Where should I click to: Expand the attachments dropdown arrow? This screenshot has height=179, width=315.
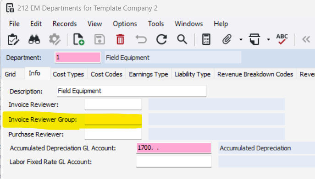point(241,39)
